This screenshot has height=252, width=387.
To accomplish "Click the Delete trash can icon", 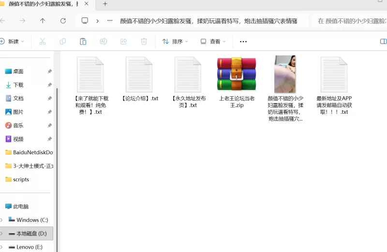I will click(144, 42).
